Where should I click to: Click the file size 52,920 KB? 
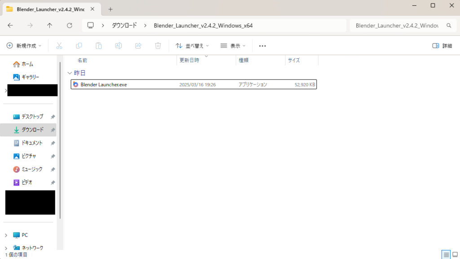tap(305, 84)
